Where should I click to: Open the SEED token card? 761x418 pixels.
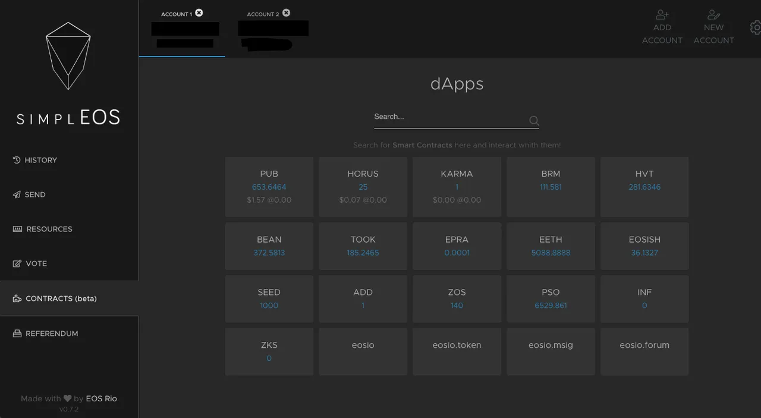269,299
